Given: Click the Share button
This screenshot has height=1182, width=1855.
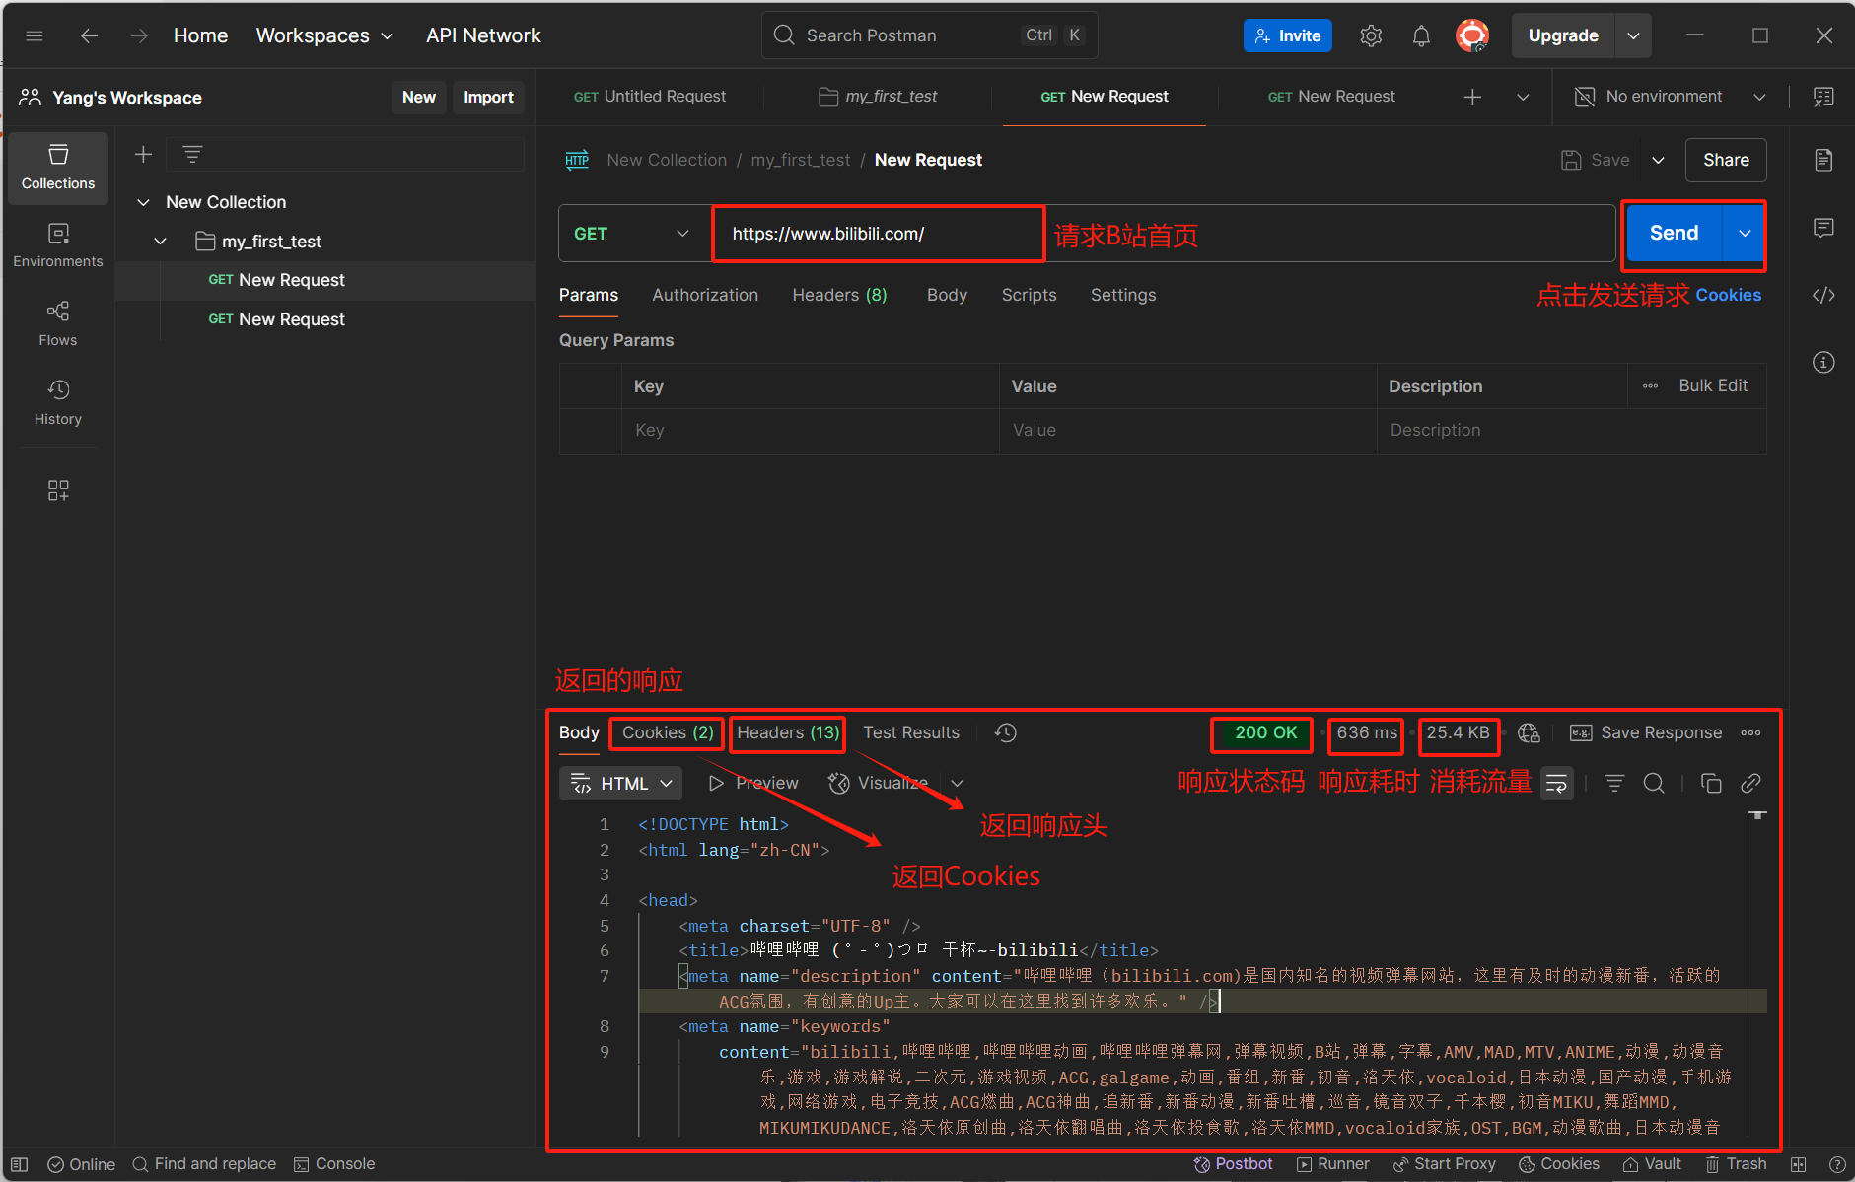Looking at the screenshot, I should point(1726,160).
